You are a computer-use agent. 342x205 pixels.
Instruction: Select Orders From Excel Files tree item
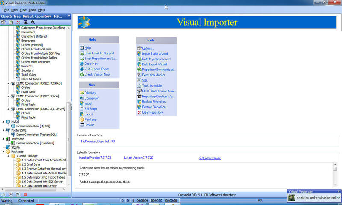(x=35, y=49)
